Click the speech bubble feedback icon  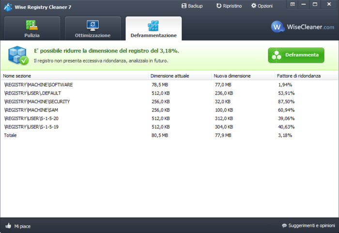[284, 226]
